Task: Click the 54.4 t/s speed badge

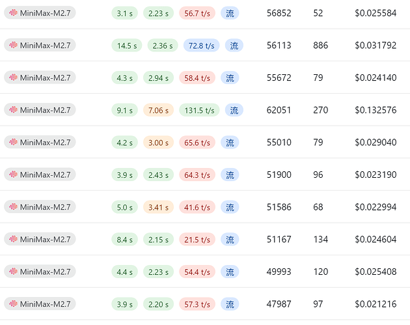Action: [197, 272]
